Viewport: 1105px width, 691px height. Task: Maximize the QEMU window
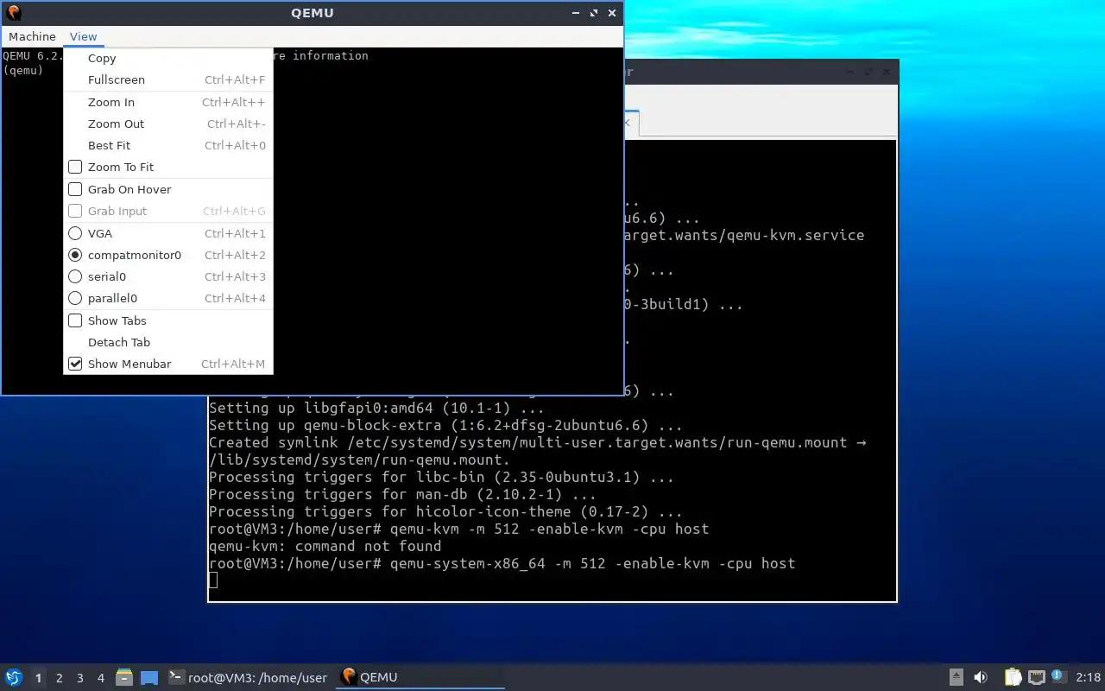[594, 13]
